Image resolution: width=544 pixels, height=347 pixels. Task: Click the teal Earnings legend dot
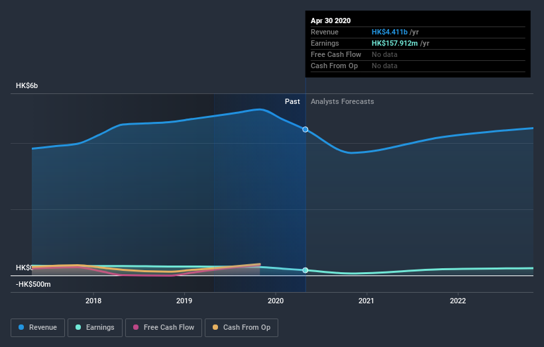click(78, 327)
